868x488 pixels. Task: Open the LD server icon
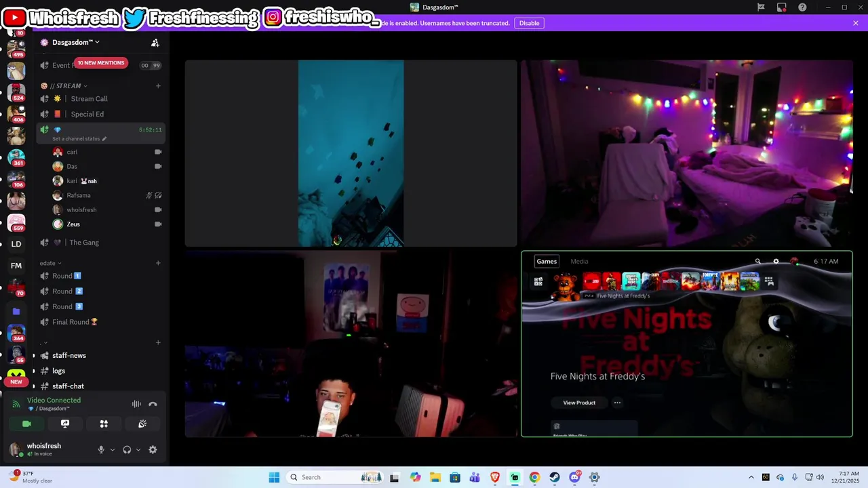coord(16,244)
